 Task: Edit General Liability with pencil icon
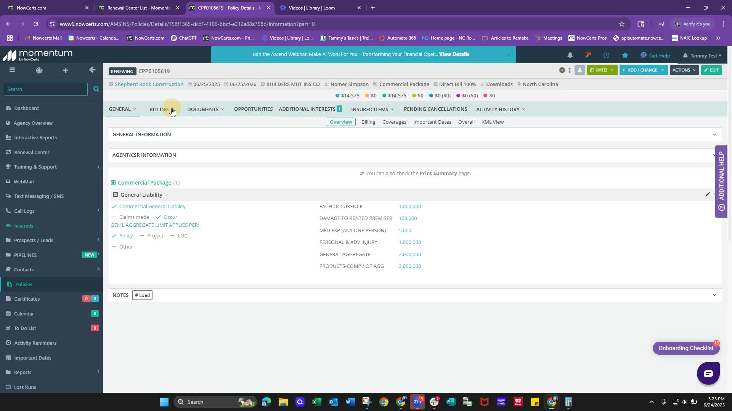(x=708, y=194)
